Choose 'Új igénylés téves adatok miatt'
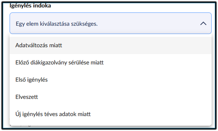Viewport: 218px width, 131px height. coord(53,114)
